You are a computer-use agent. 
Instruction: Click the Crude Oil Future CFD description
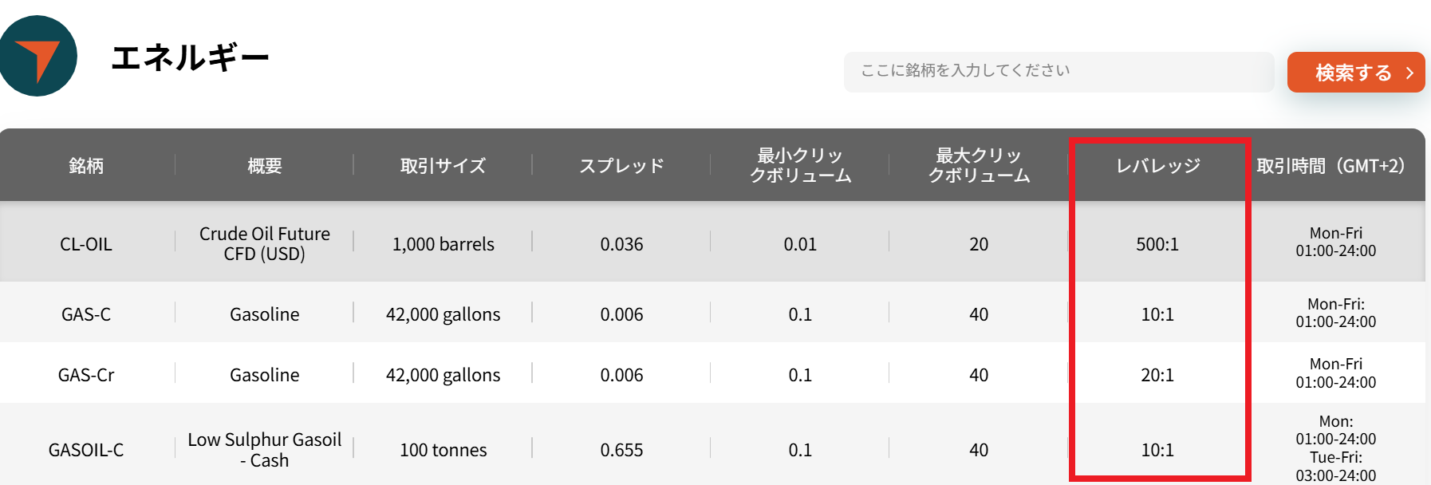pyautogui.click(x=265, y=244)
